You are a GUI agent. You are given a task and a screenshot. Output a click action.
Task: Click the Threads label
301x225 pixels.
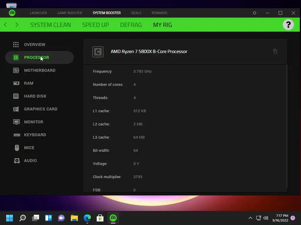coord(101,98)
